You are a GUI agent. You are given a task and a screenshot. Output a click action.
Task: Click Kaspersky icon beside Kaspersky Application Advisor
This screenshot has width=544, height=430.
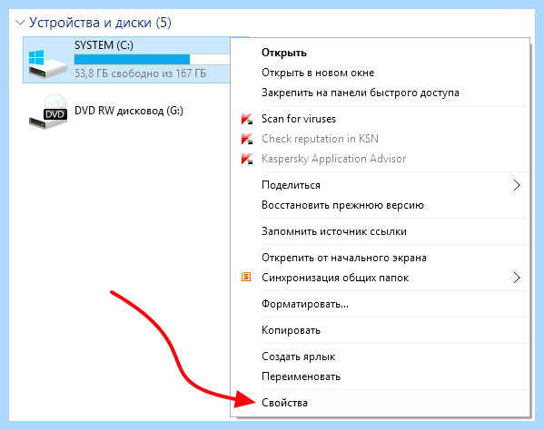click(247, 159)
